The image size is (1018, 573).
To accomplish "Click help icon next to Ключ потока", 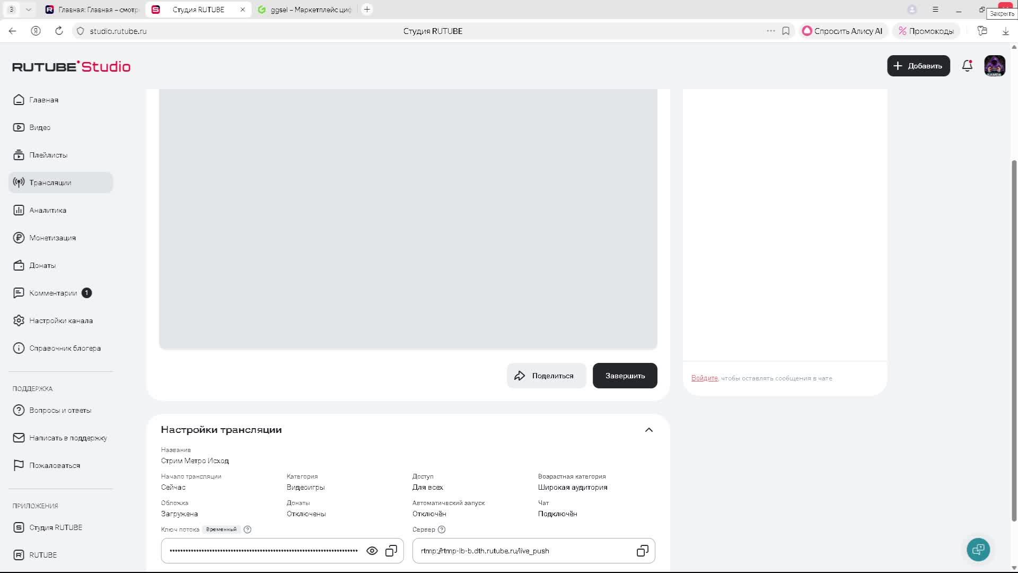I will click(247, 529).
